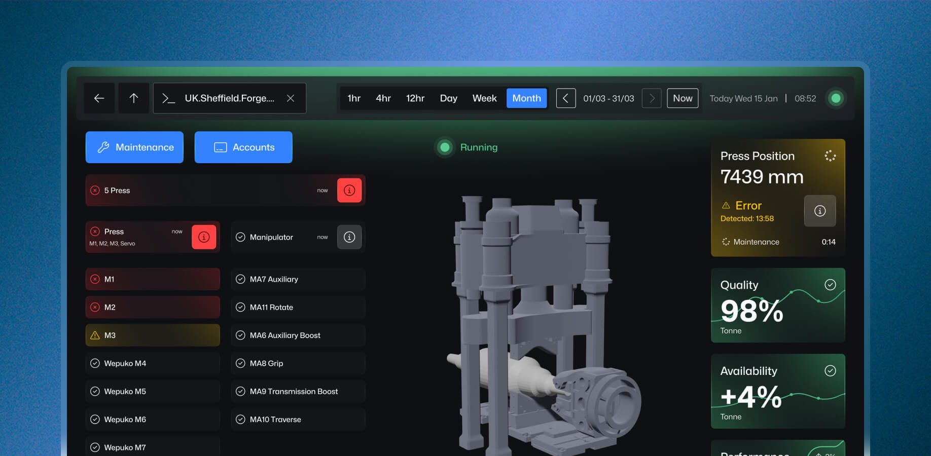Screen dimensions: 931x456
Task: Open the Accounts button
Action: (x=243, y=147)
